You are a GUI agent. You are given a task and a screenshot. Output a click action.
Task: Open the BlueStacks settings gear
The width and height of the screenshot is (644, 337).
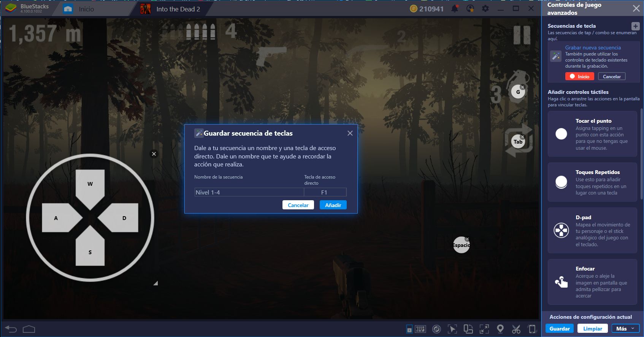click(x=485, y=8)
